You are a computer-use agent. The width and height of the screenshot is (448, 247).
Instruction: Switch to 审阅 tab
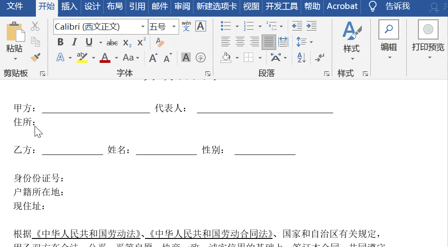click(182, 6)
